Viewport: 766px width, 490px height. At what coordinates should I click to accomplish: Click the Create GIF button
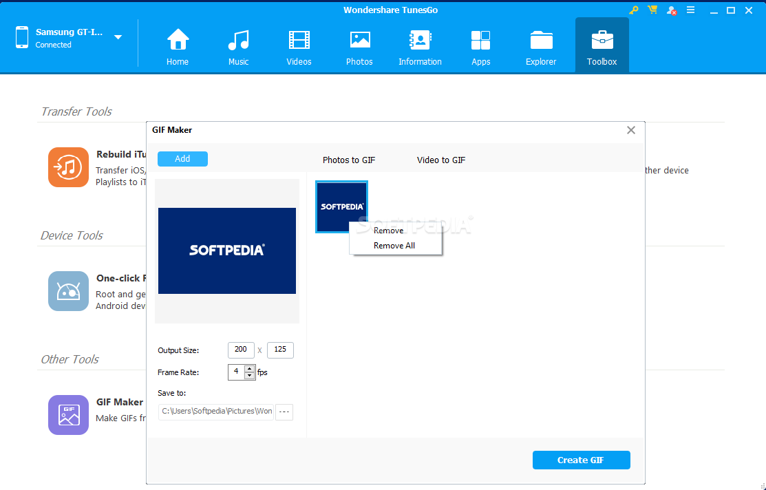582,460
